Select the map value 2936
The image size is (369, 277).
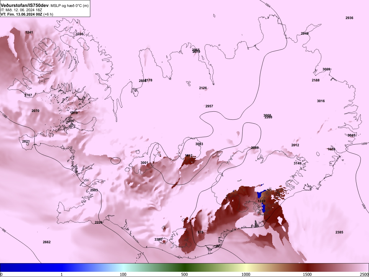(x=349, y=18)
